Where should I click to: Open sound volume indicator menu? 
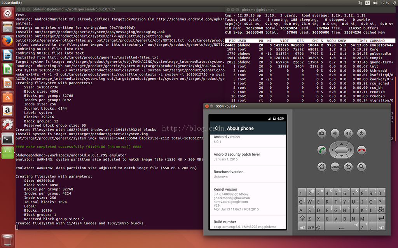coord(375,3)
